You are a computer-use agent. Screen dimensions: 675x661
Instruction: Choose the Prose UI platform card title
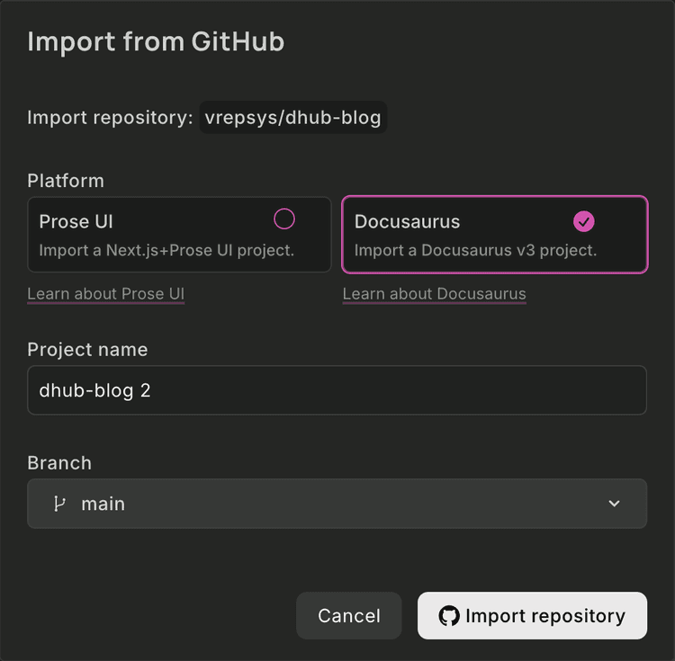click(76, 221)
